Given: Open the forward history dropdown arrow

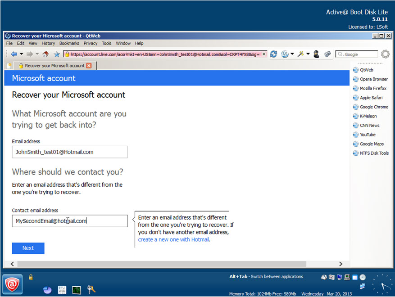Looking at the screenshot, I should pyautogui.click(x=37, y=54).
